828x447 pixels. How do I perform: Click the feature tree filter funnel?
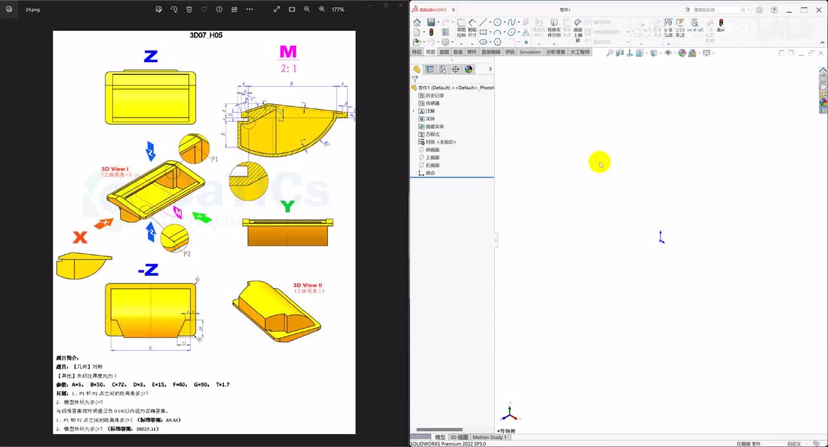coord(415,79)
